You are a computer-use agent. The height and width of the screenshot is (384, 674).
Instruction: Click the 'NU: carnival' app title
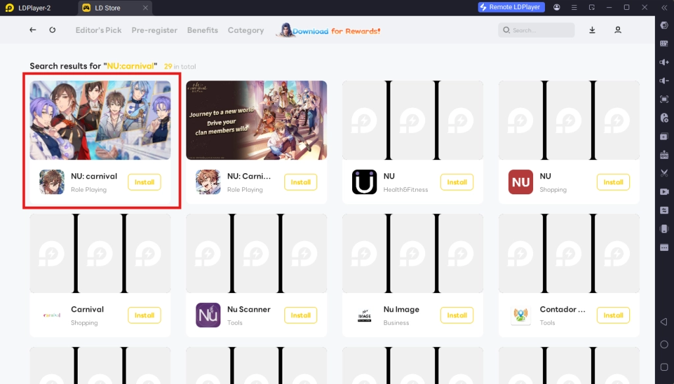click(94, 177)
